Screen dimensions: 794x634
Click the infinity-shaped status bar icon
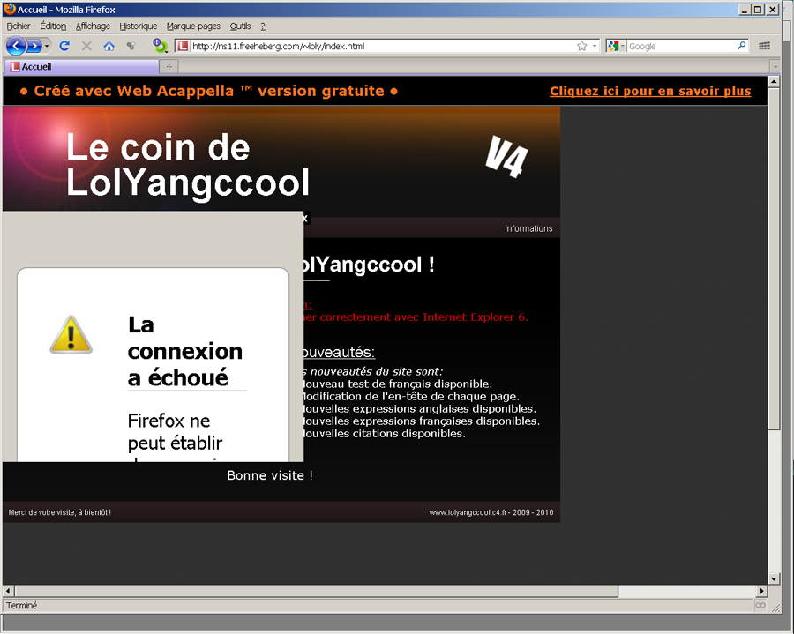760,605
